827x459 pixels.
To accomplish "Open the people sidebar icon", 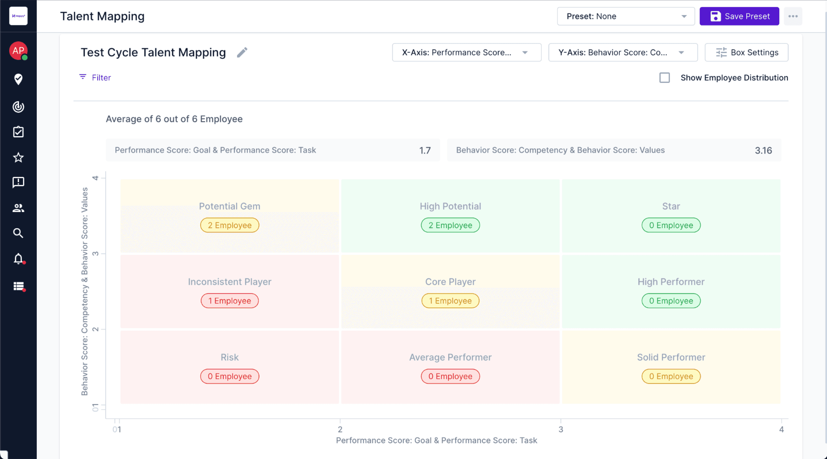I will point(18,208).
